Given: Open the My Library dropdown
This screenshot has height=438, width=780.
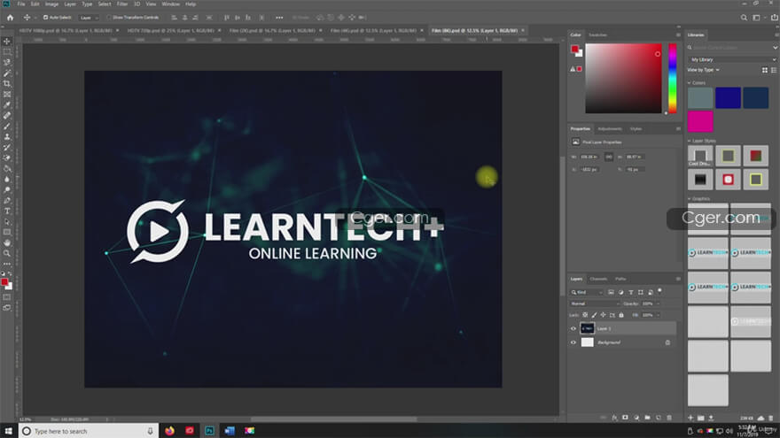Looking at the screenshot, I should 732,59.
